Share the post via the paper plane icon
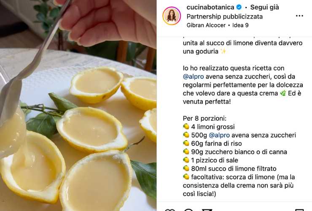 point(207,210)
